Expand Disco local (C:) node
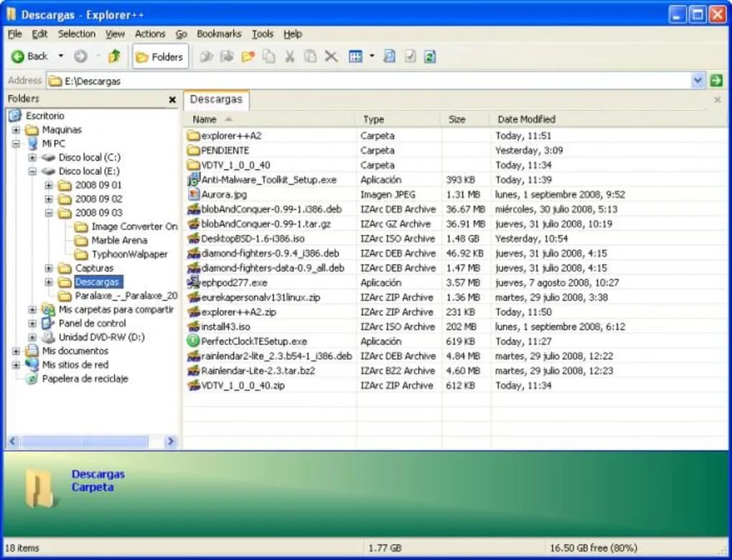Viewport: 732px width, 560px height. pos(32,158)
